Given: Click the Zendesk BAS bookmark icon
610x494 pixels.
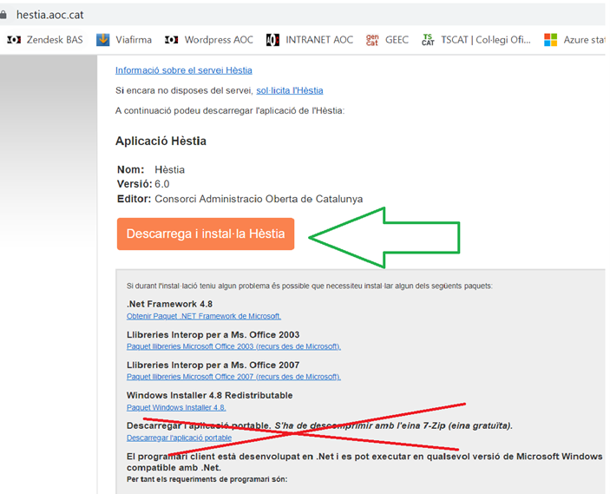Looking at the screenshot, I should pos(14,39).
